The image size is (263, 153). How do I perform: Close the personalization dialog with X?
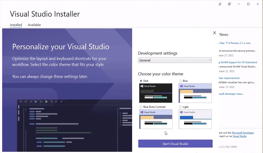click(x=214, y=33)
